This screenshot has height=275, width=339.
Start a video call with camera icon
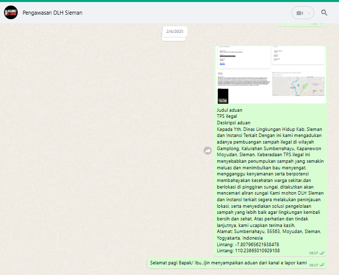coord(299,13)
